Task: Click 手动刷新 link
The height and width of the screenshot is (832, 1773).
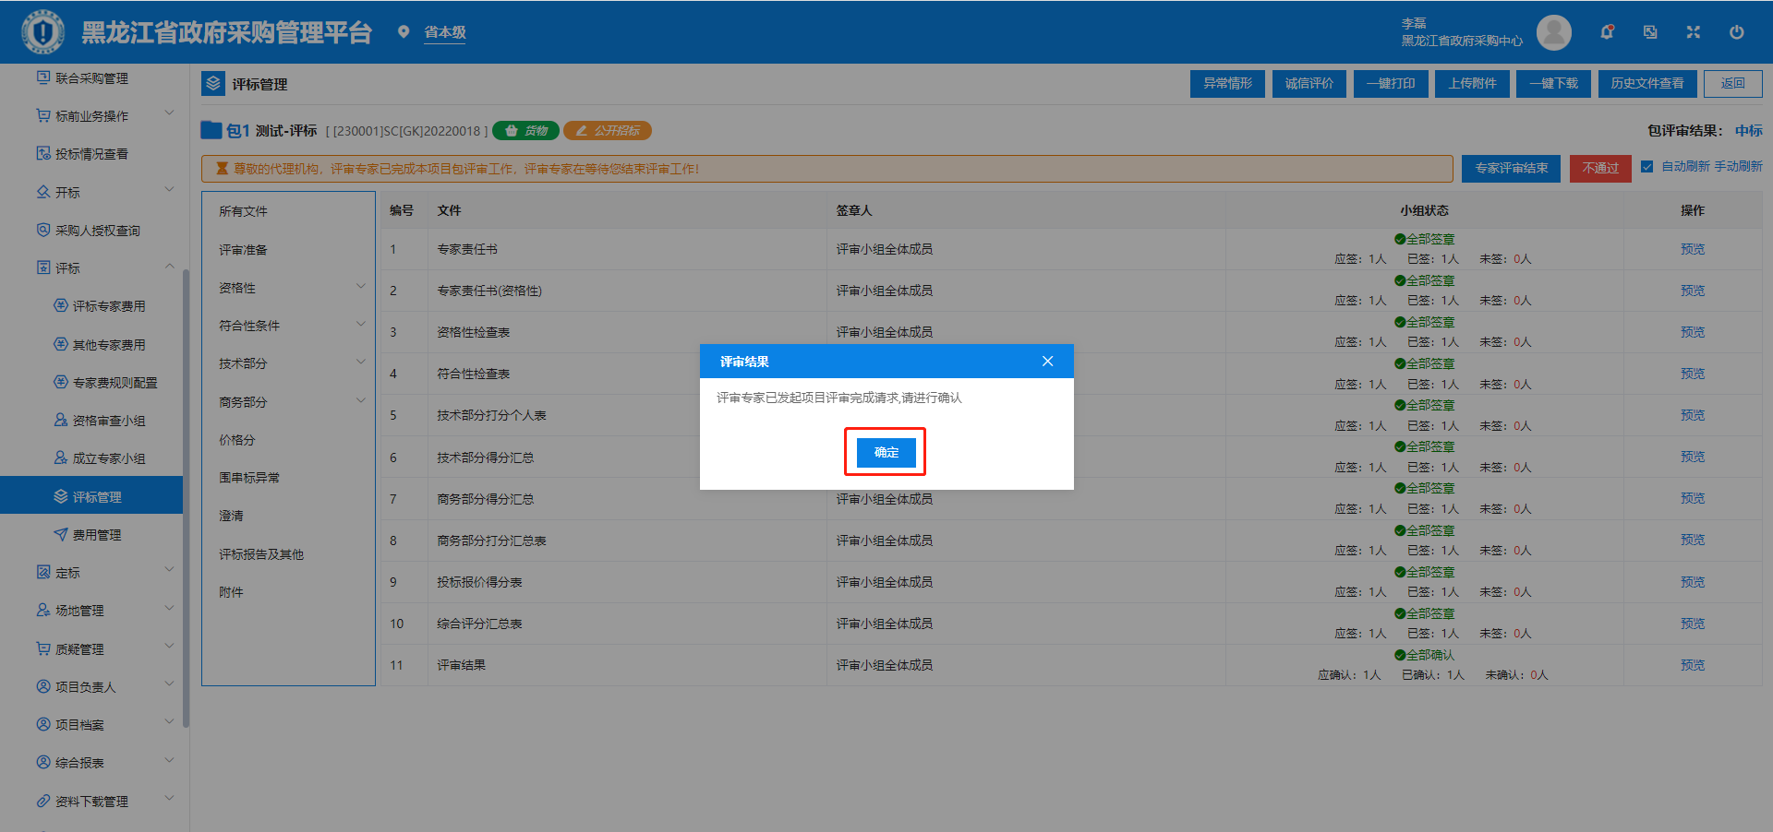Action: coord(1738,166)
